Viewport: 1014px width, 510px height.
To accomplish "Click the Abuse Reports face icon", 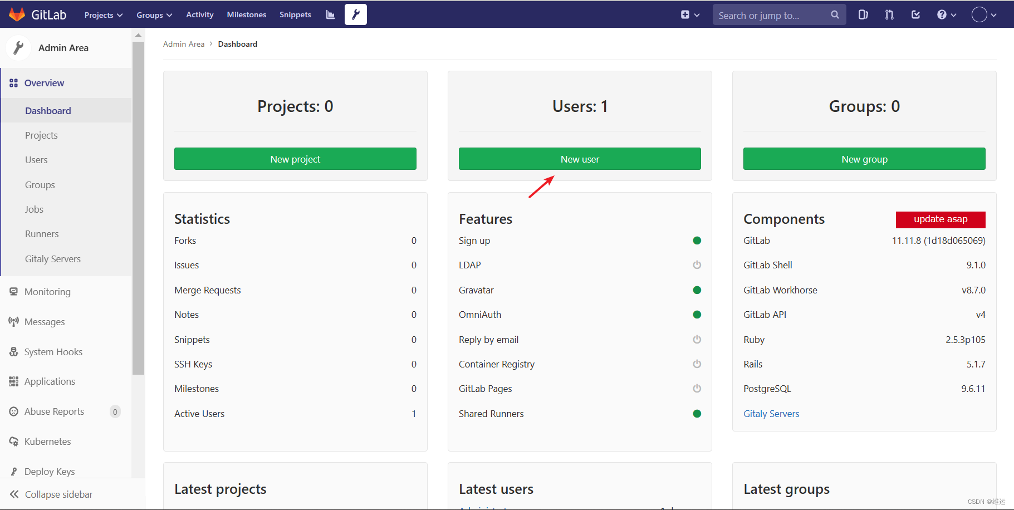I will pyautogui.click(x=13, y=411).
